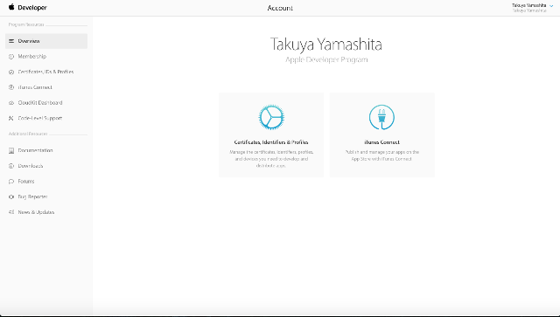Viewport: 560px width, 317px height.
Task: Click the CloudKit Dashboard cloud icon
Action: pyautogui.click(x=11, y=103)
